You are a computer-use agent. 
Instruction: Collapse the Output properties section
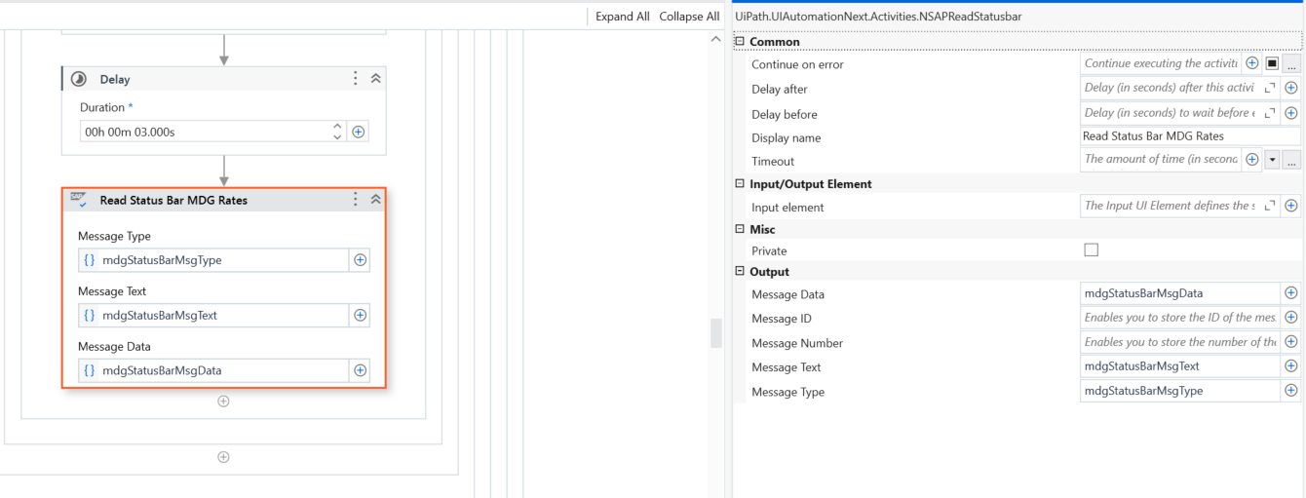740,272
